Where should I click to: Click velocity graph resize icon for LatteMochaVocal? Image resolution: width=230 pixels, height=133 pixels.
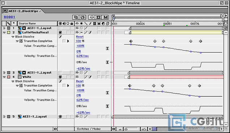tap(107, 62)
